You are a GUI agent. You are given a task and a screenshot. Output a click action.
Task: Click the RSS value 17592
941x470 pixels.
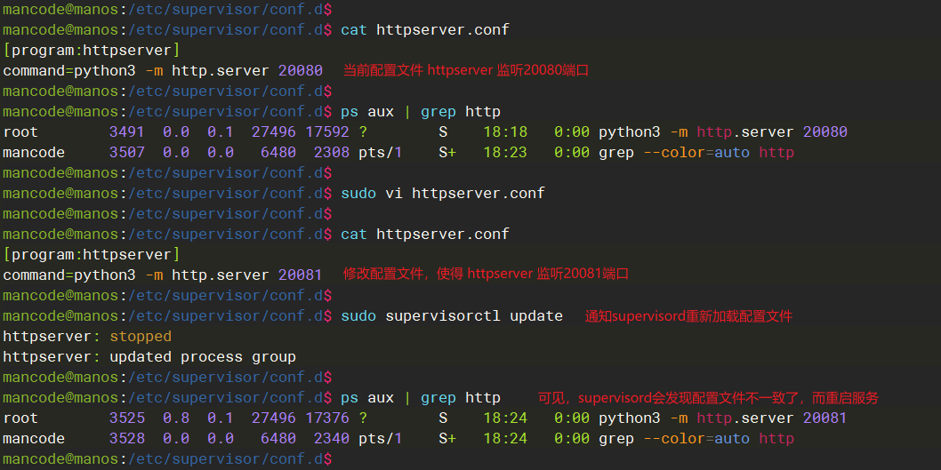click(x=326, y=131)
